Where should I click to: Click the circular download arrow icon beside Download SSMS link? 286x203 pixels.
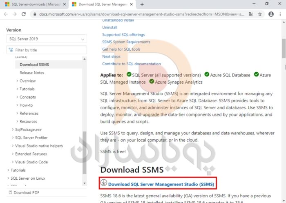(x=104, y=183)
